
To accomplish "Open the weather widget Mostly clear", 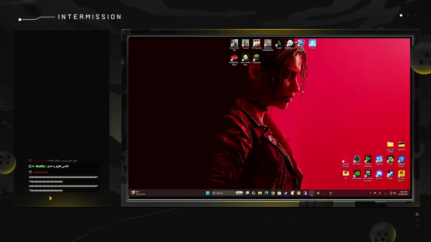I will tap(138, 193).
